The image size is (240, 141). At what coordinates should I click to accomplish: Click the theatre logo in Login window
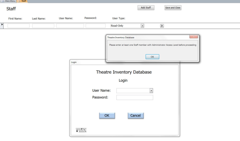[81, 130]
